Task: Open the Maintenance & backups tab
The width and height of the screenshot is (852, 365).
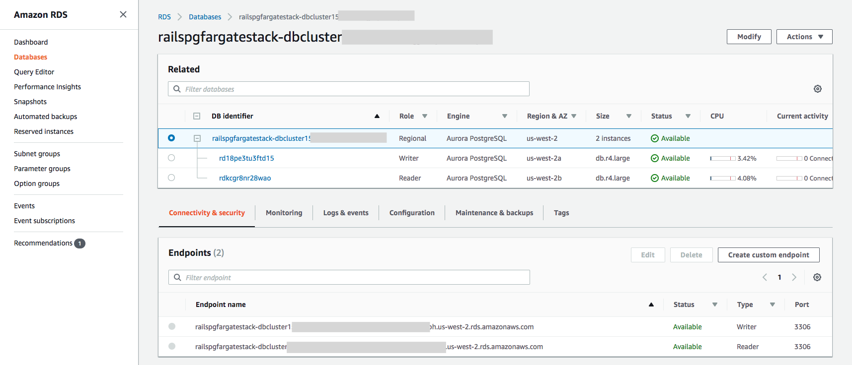Action: tap(494, 213)
